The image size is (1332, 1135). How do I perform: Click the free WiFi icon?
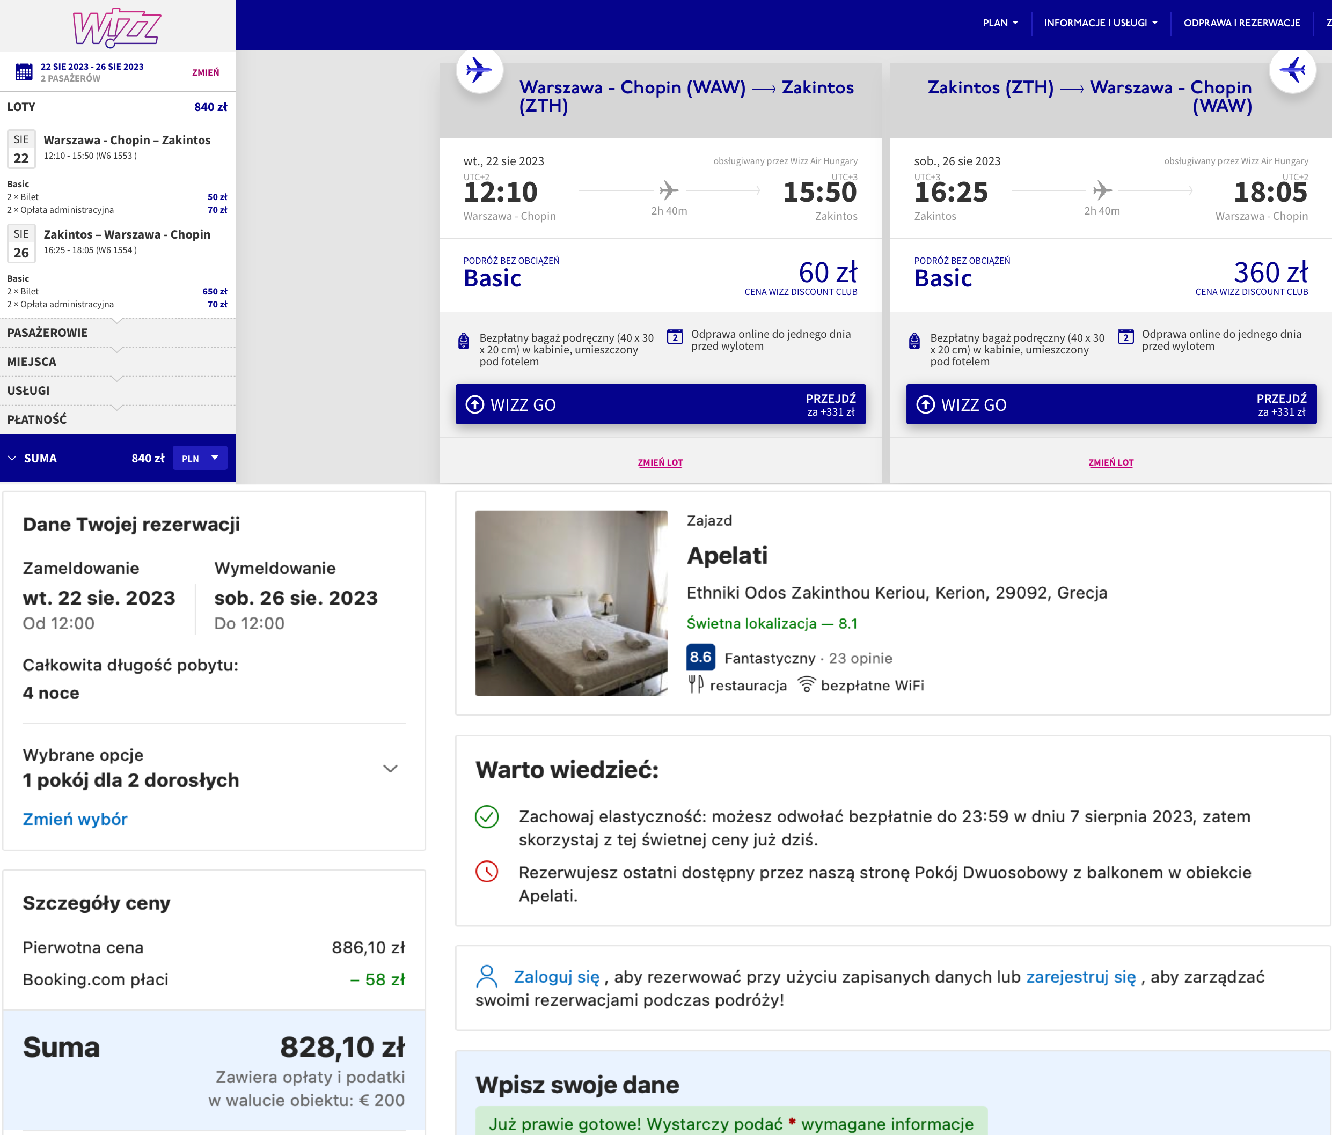coord(807,684)
